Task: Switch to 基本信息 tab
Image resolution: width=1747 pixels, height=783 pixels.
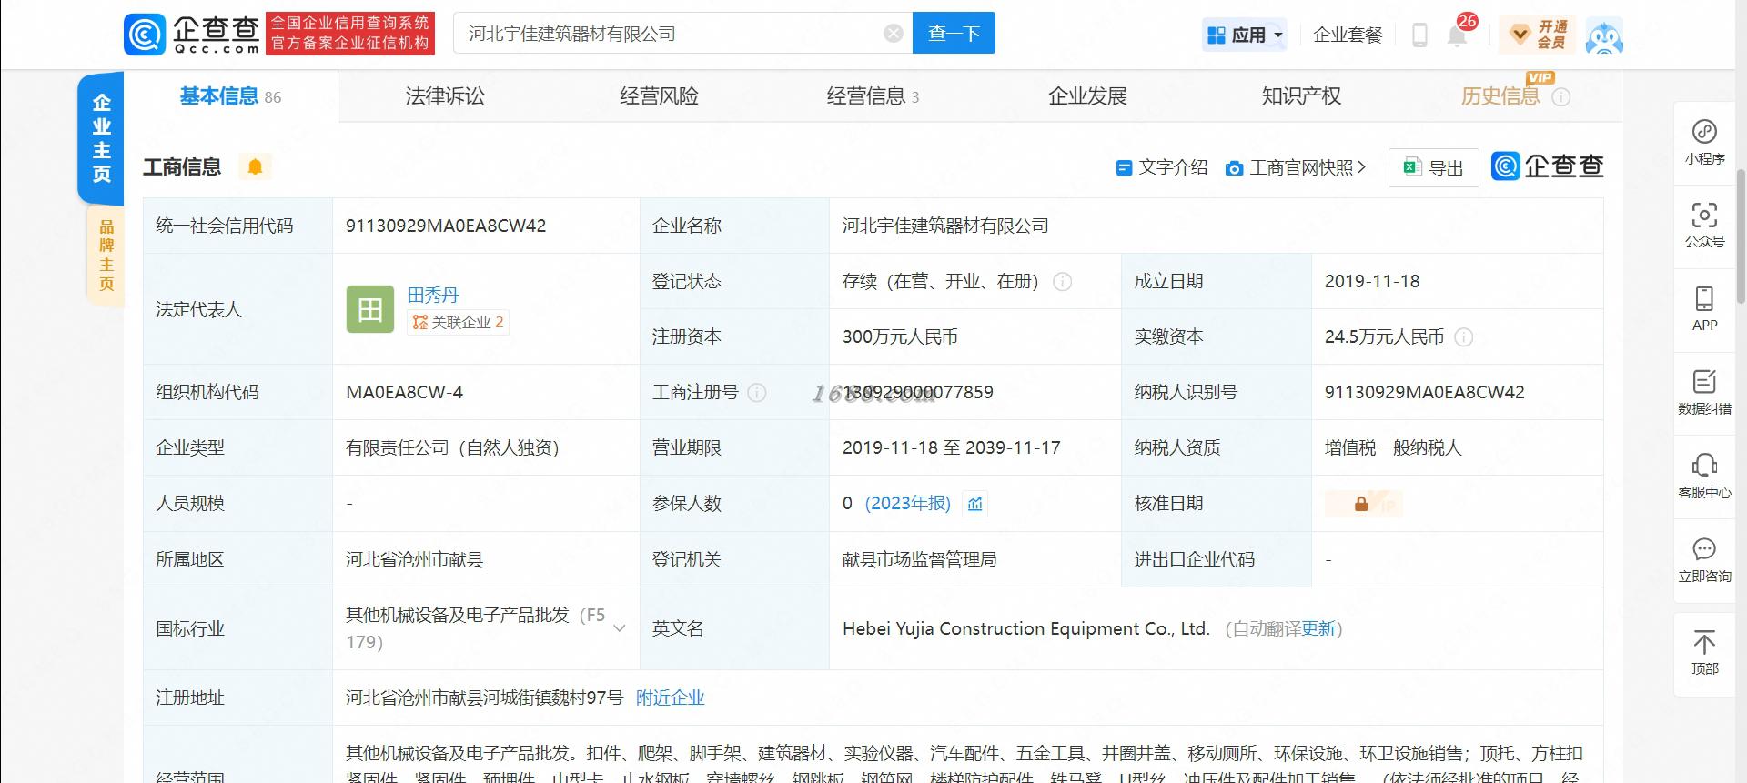Action: [x=230, y=96]
